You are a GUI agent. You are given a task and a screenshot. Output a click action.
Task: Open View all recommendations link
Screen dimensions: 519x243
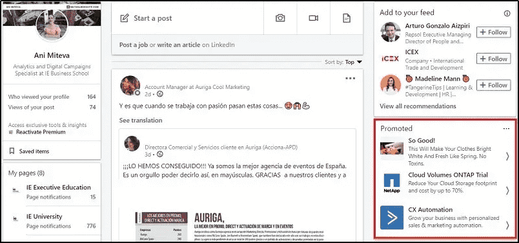click(418, 106)
